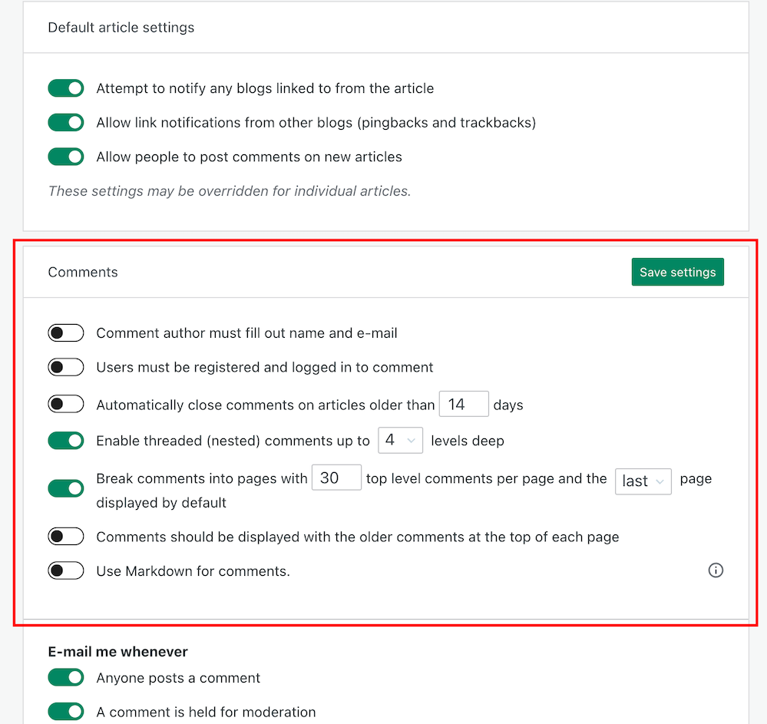
Task: Enable older comments at top of page
Action: [66, 537]
